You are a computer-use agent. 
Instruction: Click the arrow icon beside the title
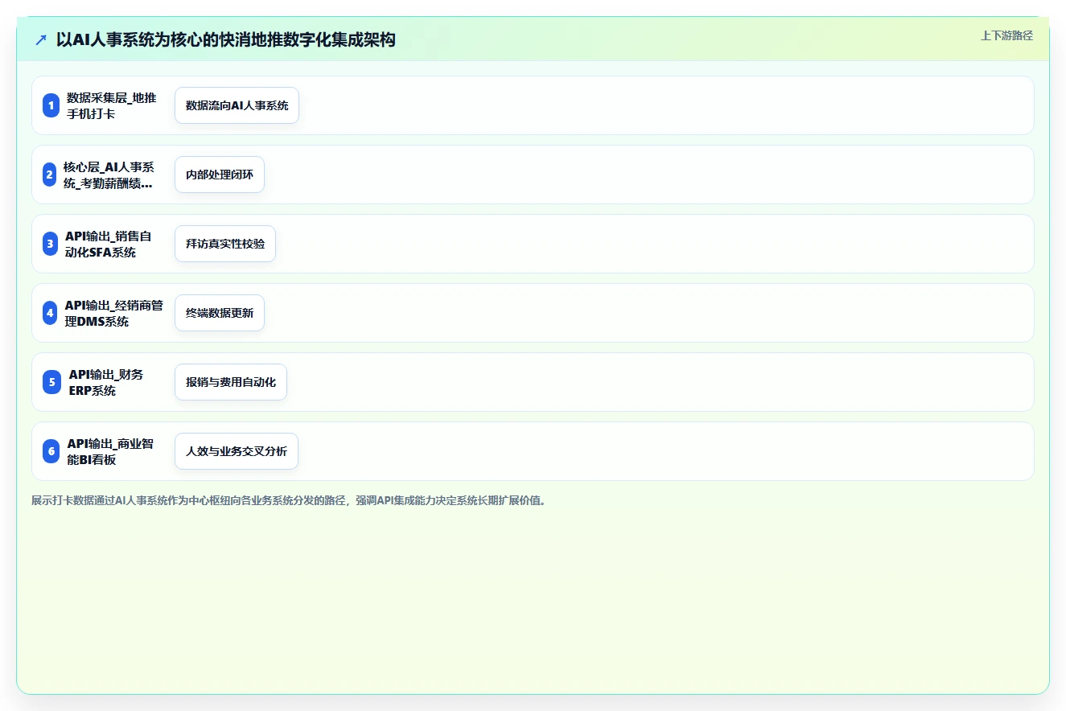(40, 39)
